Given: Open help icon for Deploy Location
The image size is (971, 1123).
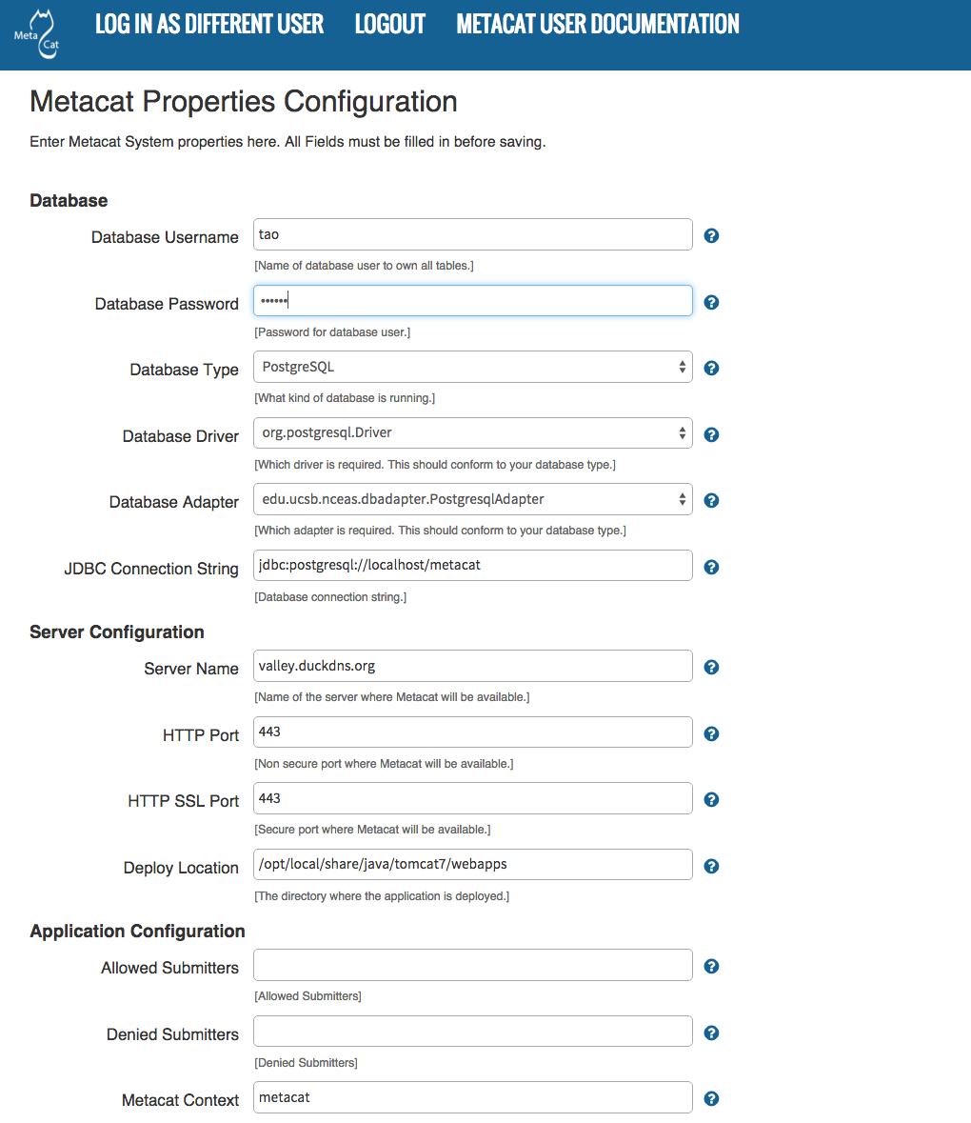Looking at the screenshot, I should pyautogui.click(x=711, y=866).
